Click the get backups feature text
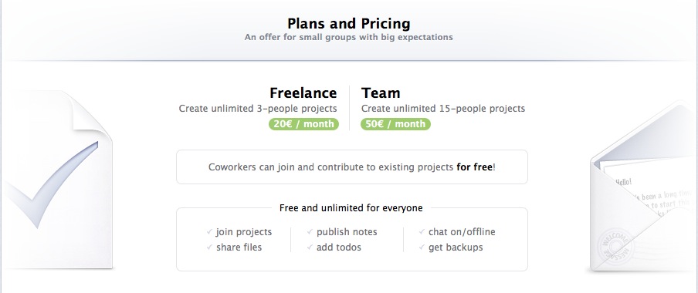The image size is (698, 293). pos(456,248)
